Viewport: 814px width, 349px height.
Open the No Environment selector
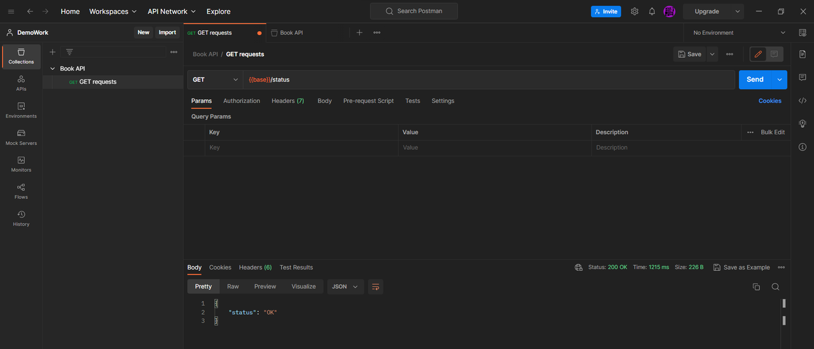click(x=739, y=32)
